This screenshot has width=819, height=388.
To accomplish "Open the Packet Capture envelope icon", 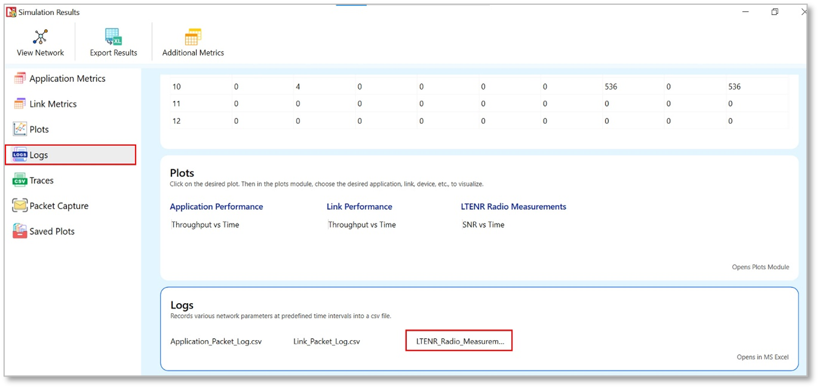I will [x=20, y=206].
